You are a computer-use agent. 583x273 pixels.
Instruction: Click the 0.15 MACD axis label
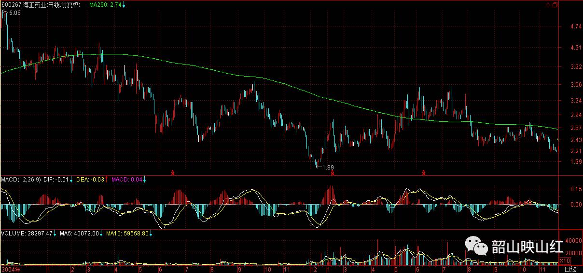tap(575, 189)
